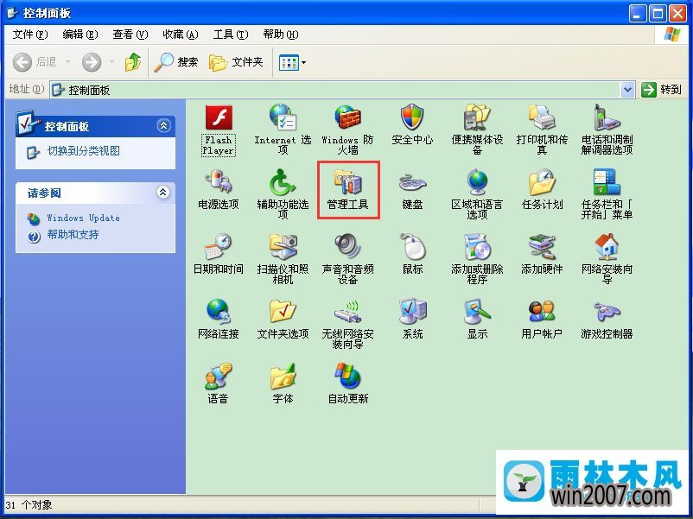Open the address bar dropdown arrow
This screenshot has height=519, width=693.
[627, 90]
